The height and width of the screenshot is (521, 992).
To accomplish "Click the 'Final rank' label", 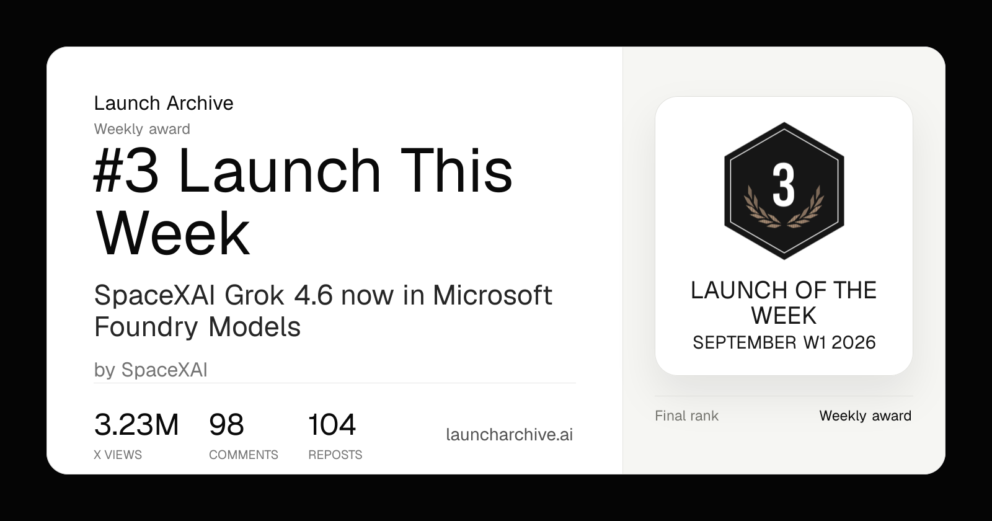I will pyautogui.click(x=686, y=416).
